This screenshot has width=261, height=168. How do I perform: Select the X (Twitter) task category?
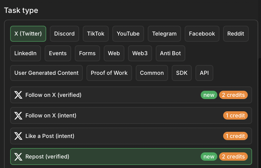(x=28, y=34)
